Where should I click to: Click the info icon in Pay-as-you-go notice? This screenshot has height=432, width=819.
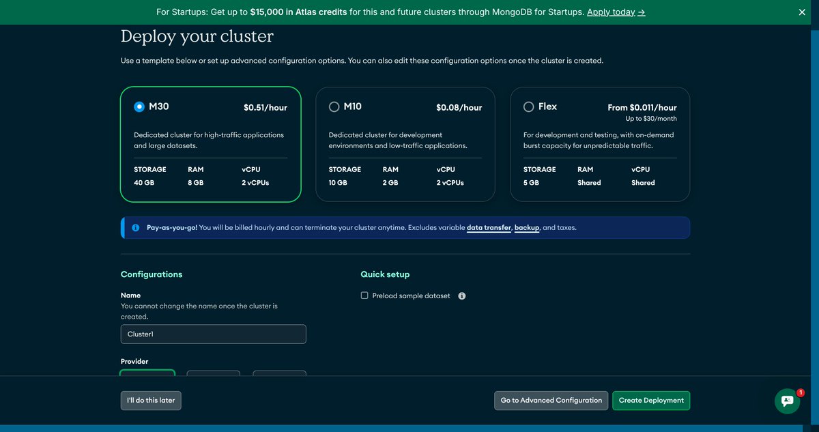coord(136,227)
